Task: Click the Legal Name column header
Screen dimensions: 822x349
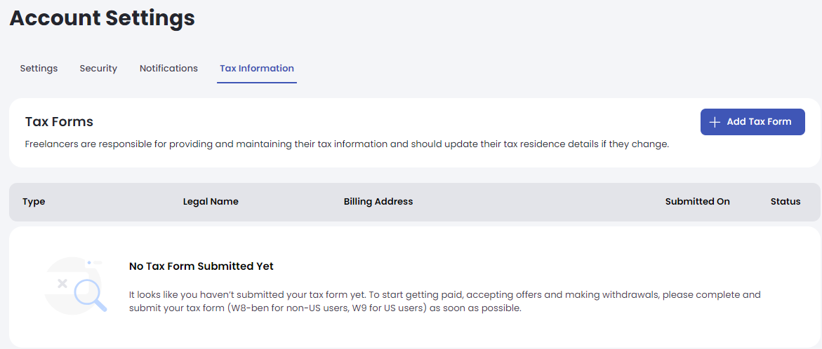Action: tap(211, 201)
